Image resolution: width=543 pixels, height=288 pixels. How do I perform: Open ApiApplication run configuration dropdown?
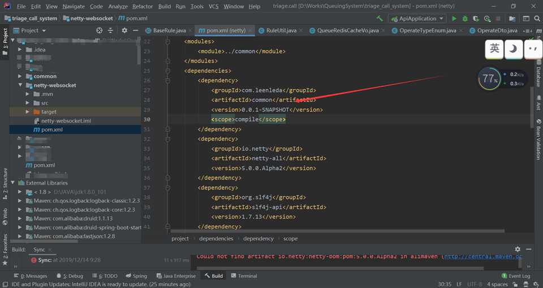(417, 18)
